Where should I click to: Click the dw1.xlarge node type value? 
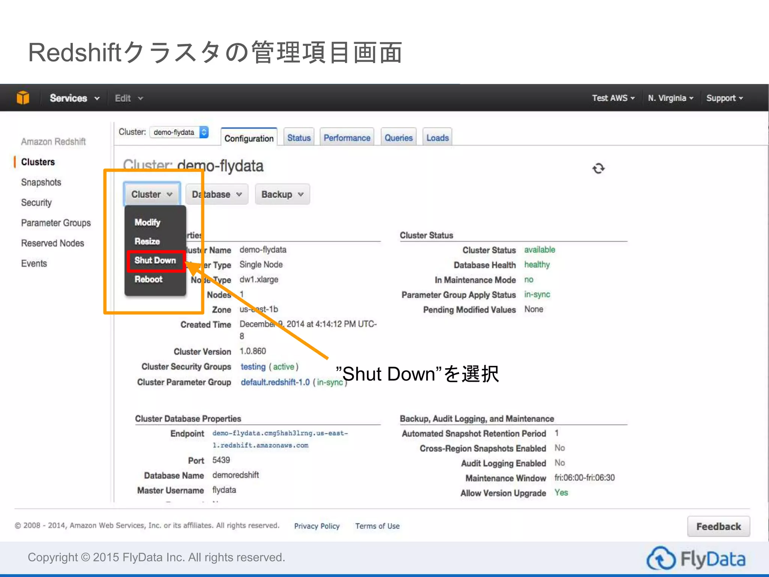coord(259,279)
